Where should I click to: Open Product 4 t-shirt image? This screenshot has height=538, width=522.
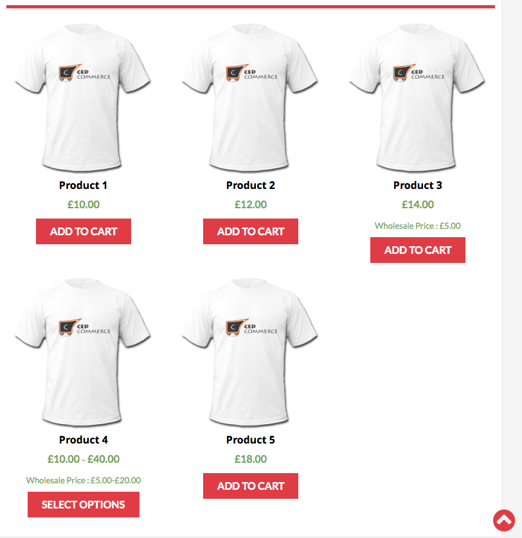tap(83, 352)
